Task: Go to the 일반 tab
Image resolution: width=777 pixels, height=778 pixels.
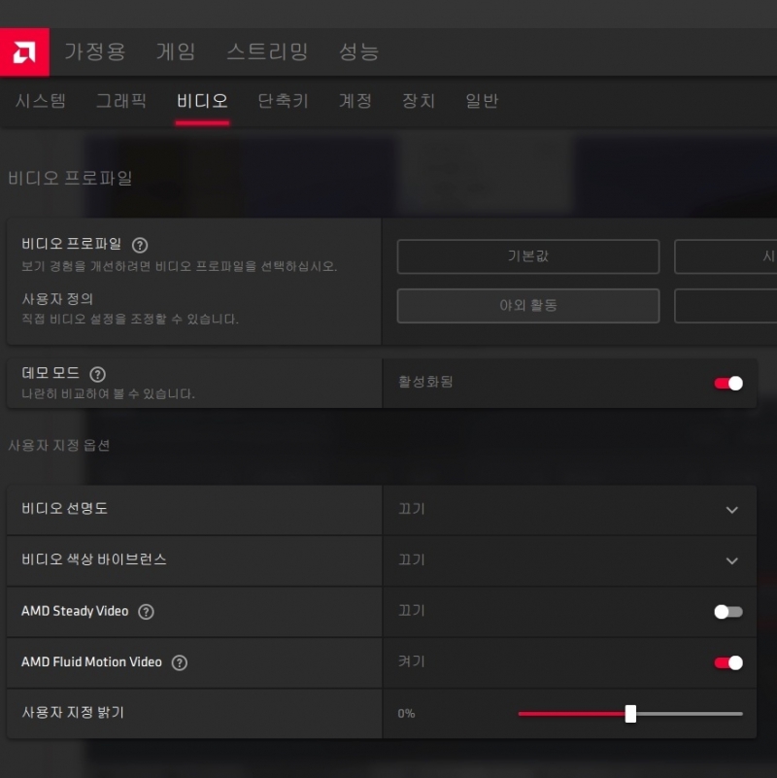Action: [482, 101]
